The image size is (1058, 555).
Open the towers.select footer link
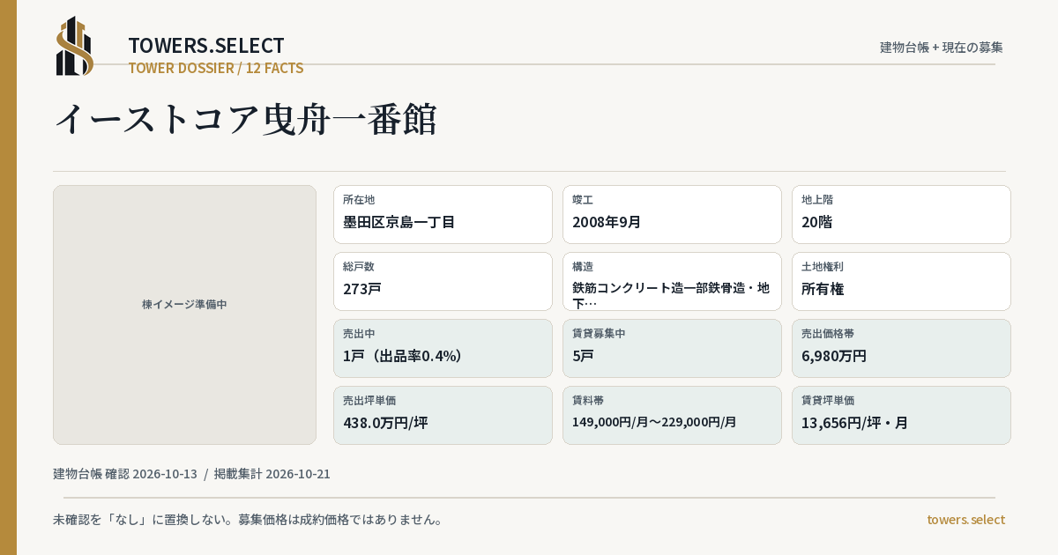(965, 520)
